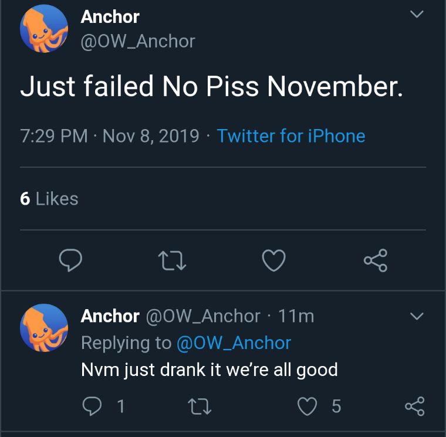Select the @OW_Anchor handle under header name
446x437 pixels.
[x=137, y=41]
